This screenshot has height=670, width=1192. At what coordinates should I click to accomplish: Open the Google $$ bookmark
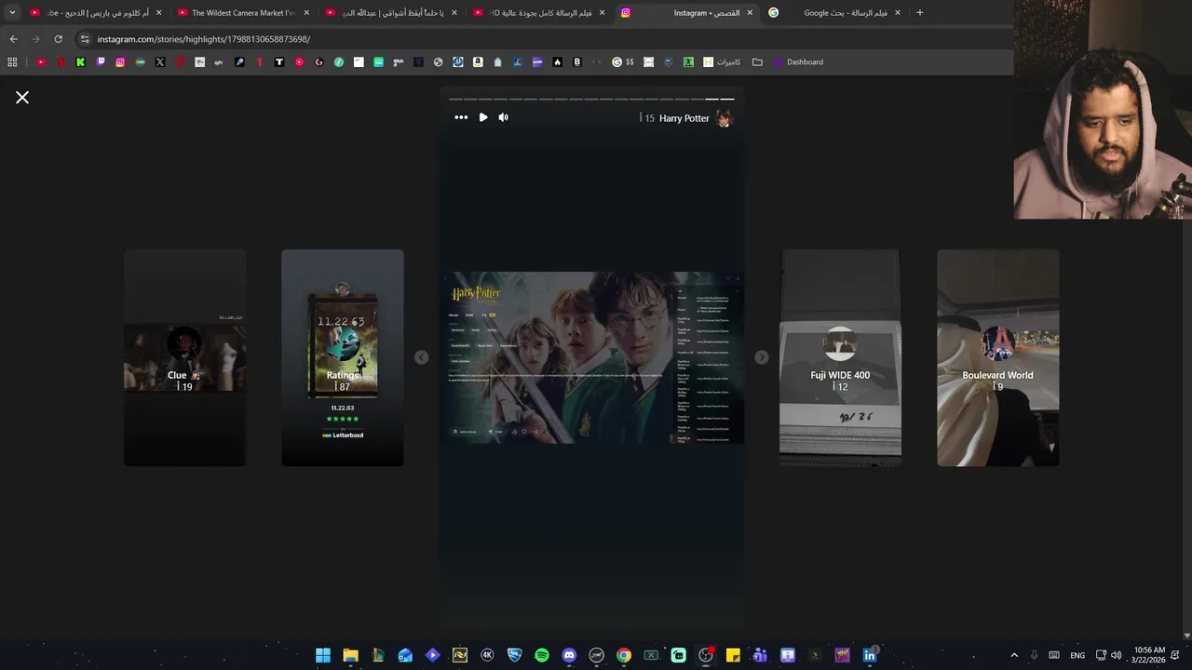click(623, 62)
